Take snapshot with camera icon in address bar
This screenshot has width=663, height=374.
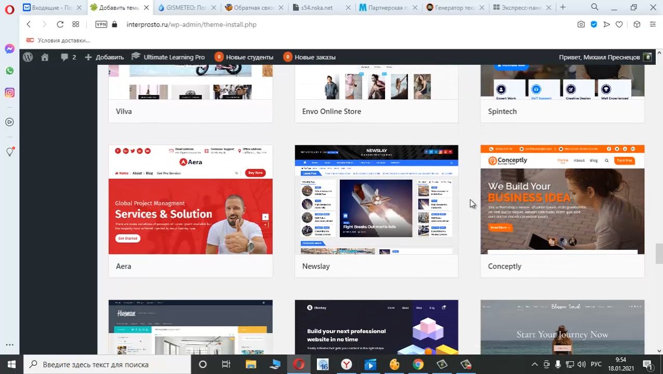581,24
